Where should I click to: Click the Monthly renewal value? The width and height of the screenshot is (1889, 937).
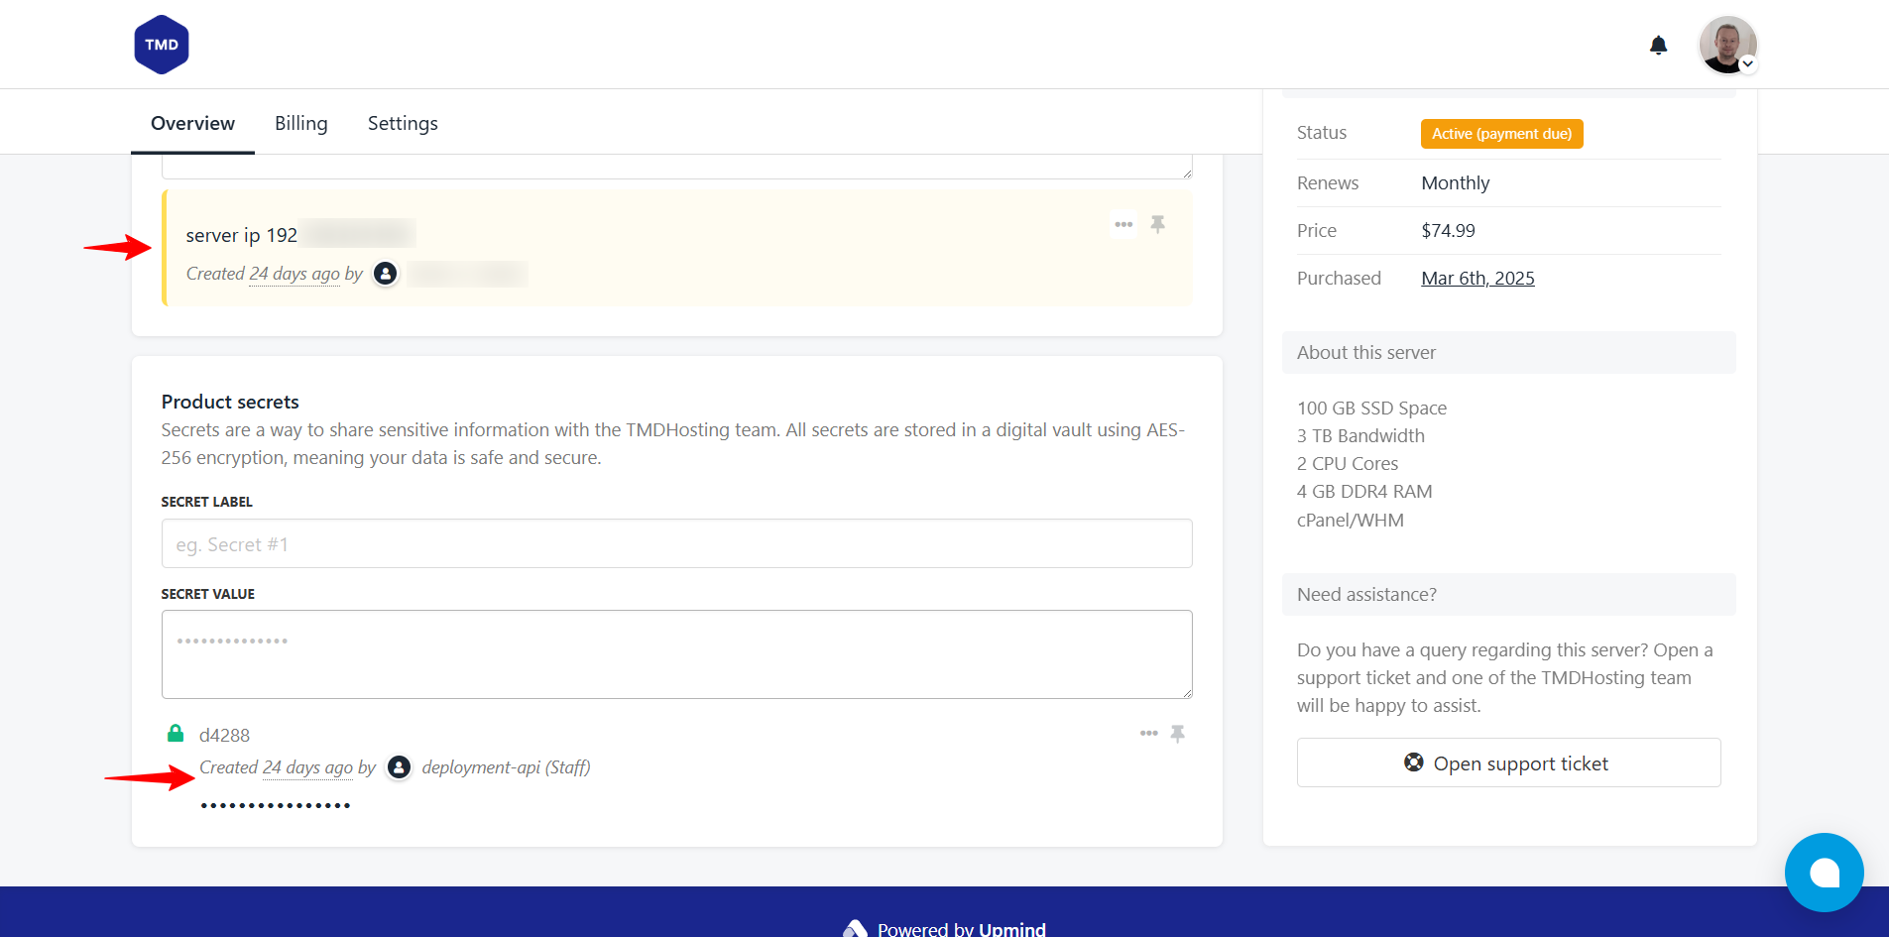point(1455,183)
